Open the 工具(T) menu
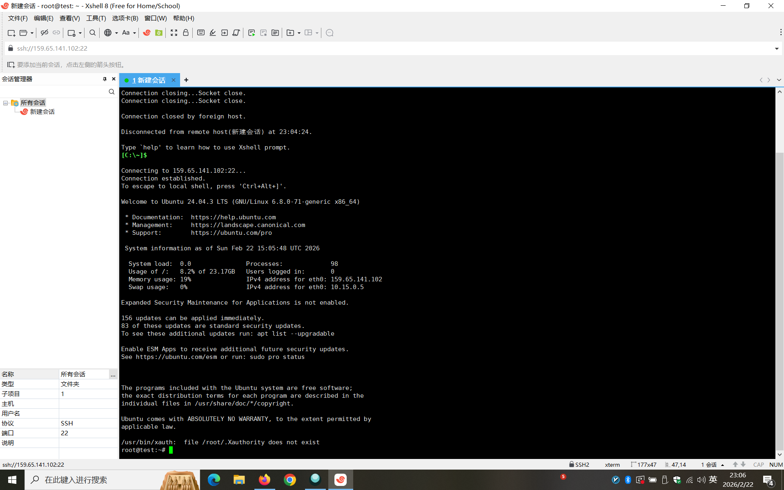The image size is (784, 490). (96, 18)
